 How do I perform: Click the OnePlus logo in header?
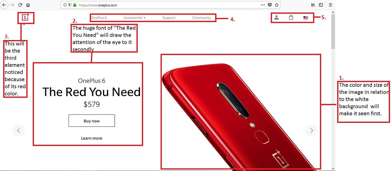click(x=25, y=18)
